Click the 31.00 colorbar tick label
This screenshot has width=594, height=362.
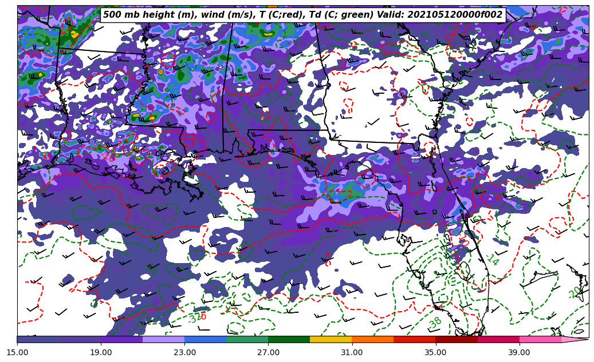[x=352, y=352]
